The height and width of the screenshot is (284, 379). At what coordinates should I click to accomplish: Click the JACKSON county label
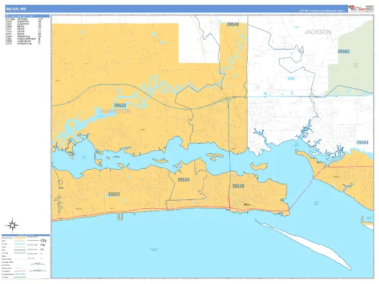[x=317, y=32]
